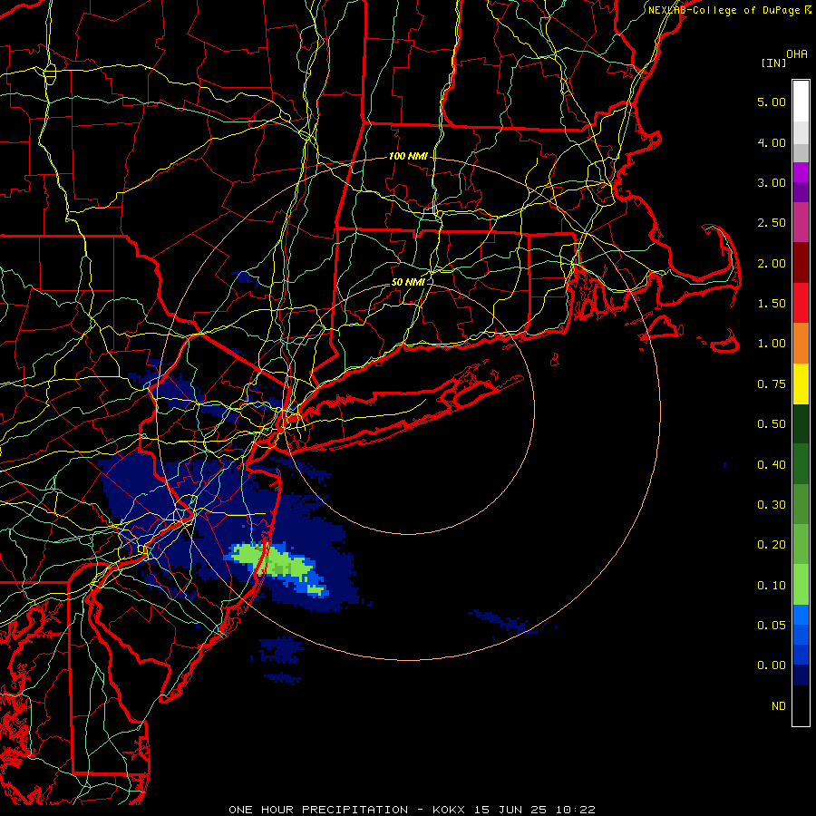
Task: Click the orange swatch in the legend
Action: [801, 344]
